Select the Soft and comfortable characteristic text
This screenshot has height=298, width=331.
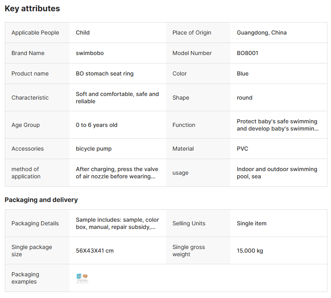(117, 98)
